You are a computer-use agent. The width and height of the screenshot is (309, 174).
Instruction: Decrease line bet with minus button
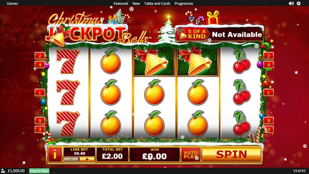click(71, 160)
